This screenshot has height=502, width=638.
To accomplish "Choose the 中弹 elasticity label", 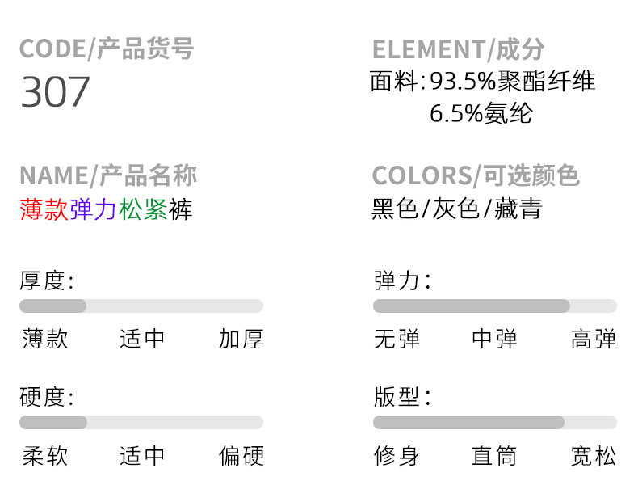I will (494, 339).
